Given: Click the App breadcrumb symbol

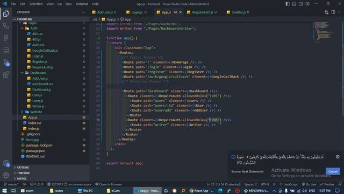Looking at the screenshot, I should coord(125,19).
